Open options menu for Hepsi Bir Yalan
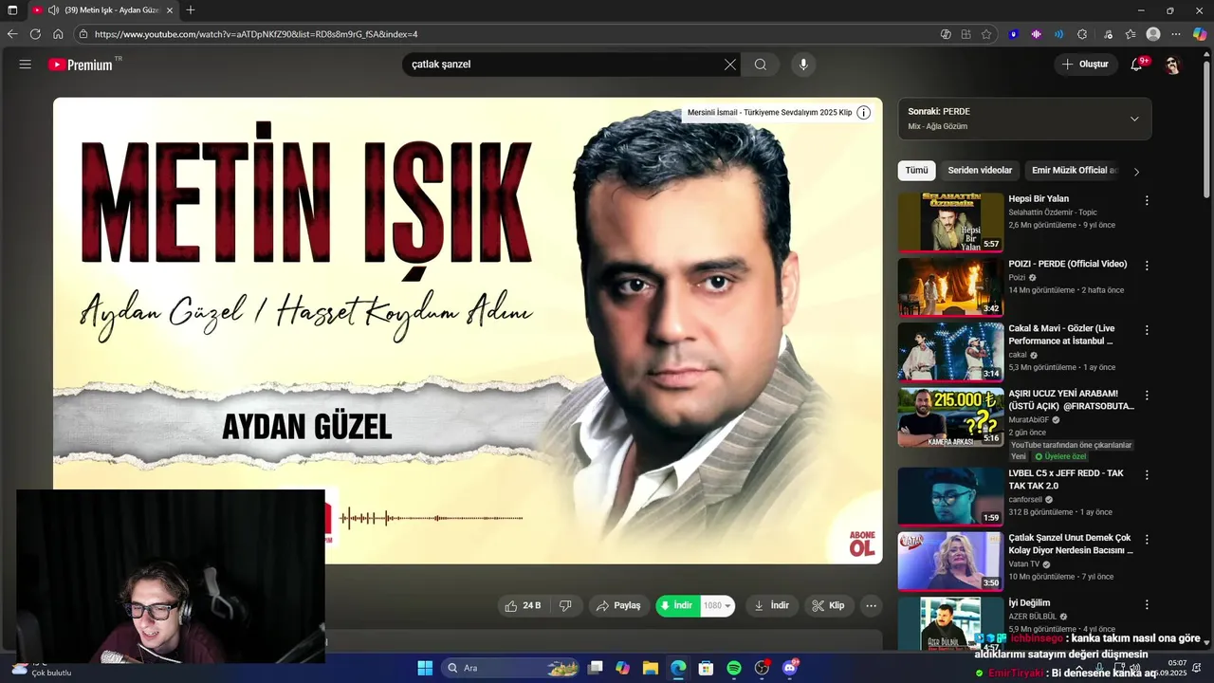This screenshot has height=683, width=1214. coord(1147,201)
